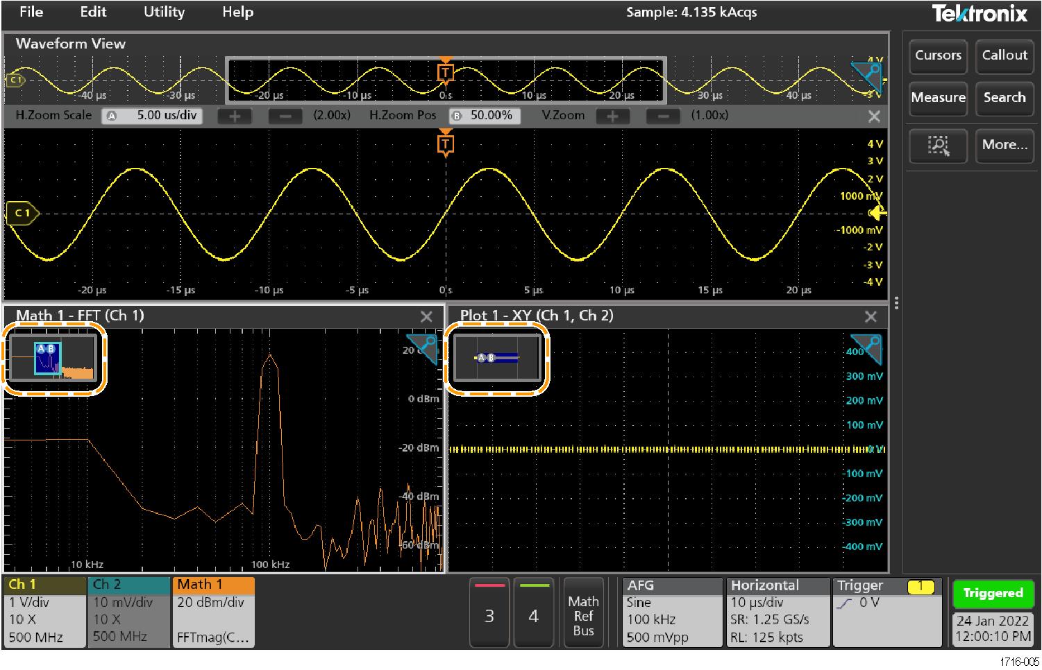Toggle Channel 4 on
Viewport: 1042px width, 670px height.
click(533, 614)
